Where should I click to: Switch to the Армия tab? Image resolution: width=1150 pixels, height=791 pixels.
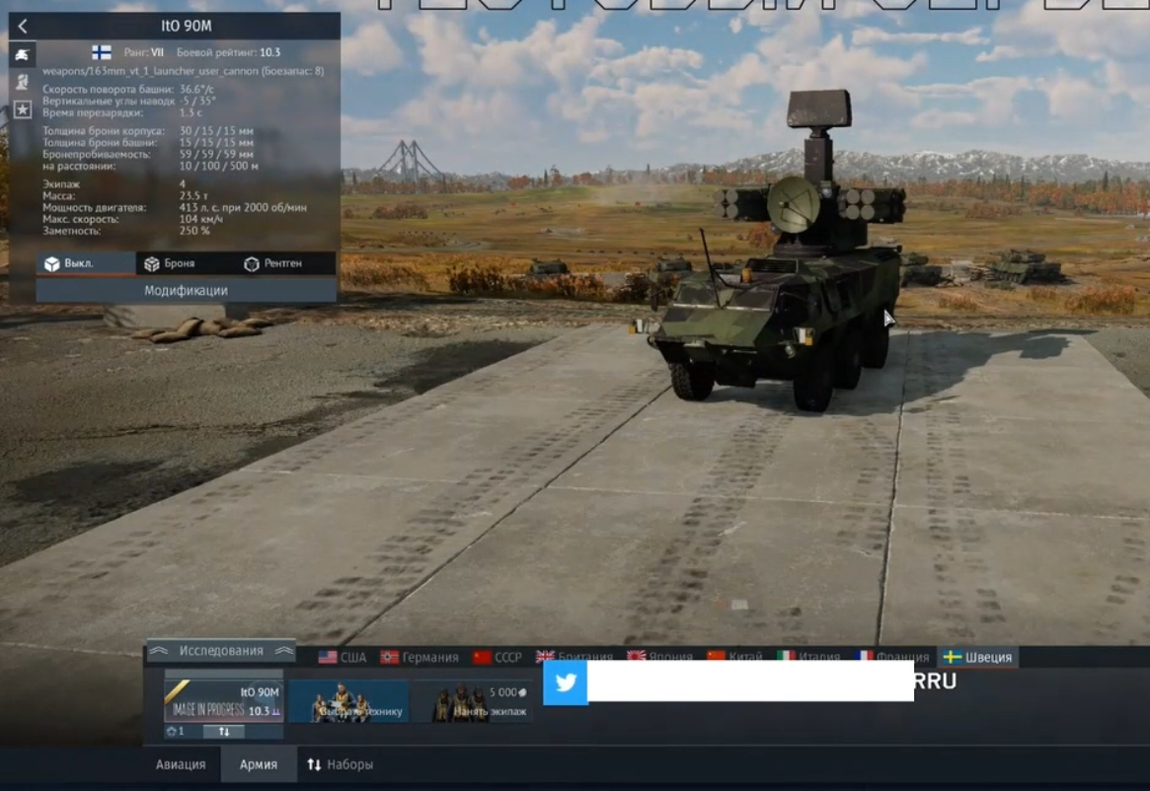pos(259,764)
